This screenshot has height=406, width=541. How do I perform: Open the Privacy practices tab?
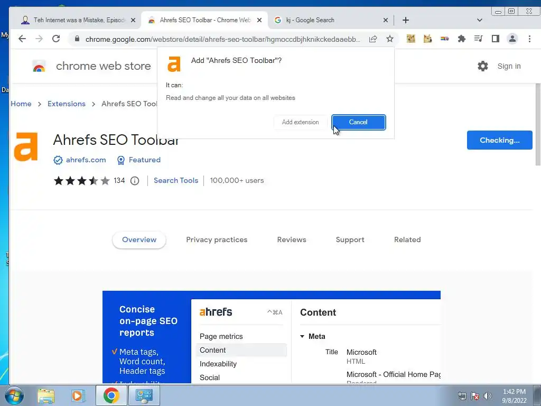(217, 239)
